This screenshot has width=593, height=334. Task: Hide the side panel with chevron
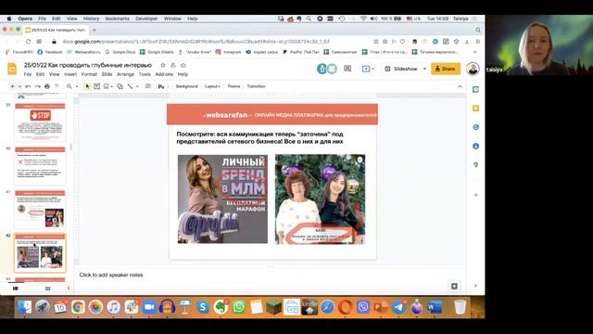475,286
